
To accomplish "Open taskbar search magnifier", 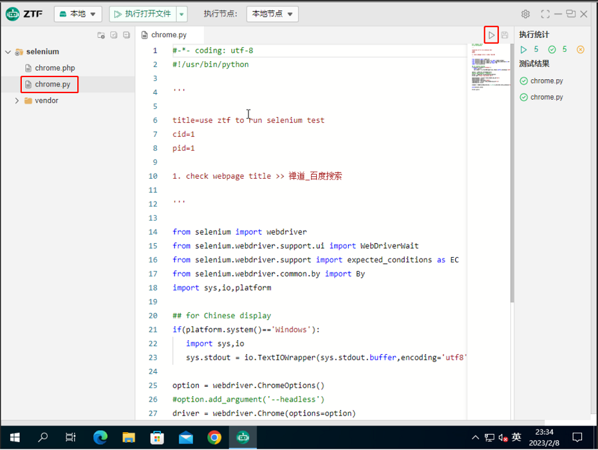I will click(43, 437).
